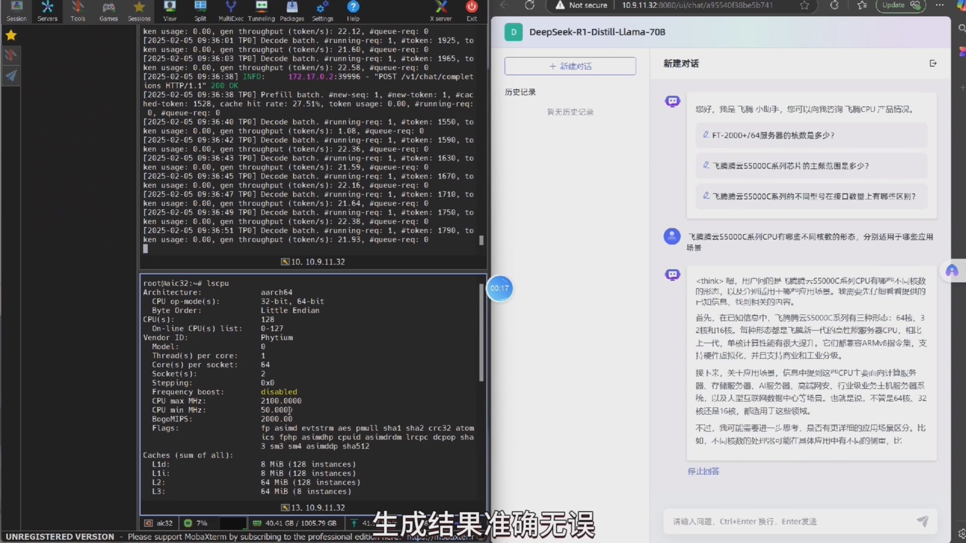
Task: Select suggested question FT-2000+/64服务器的核数是多少
Action: (773, 135)
